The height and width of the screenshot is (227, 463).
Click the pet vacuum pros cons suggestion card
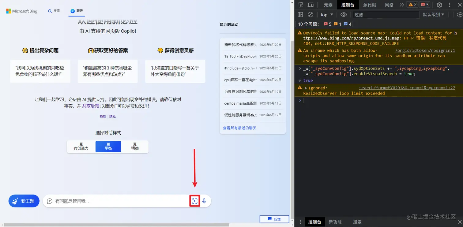(x=108, y=71)
